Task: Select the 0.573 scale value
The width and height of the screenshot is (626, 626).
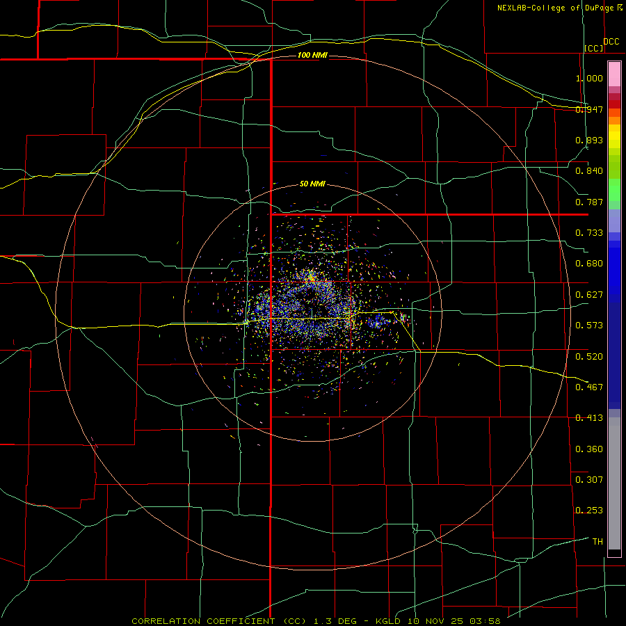Action: (x=589, y=326)
